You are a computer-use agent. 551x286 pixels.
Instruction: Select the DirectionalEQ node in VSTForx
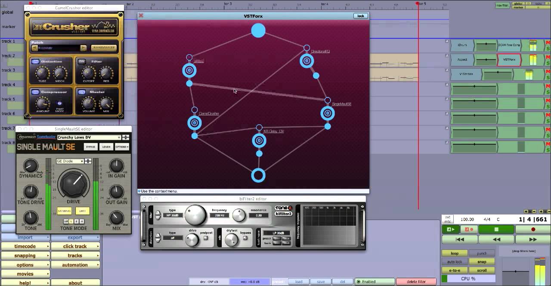[306, 61]
